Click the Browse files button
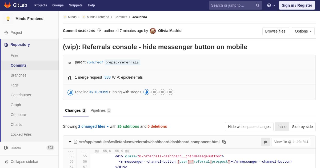 [276, 31]
